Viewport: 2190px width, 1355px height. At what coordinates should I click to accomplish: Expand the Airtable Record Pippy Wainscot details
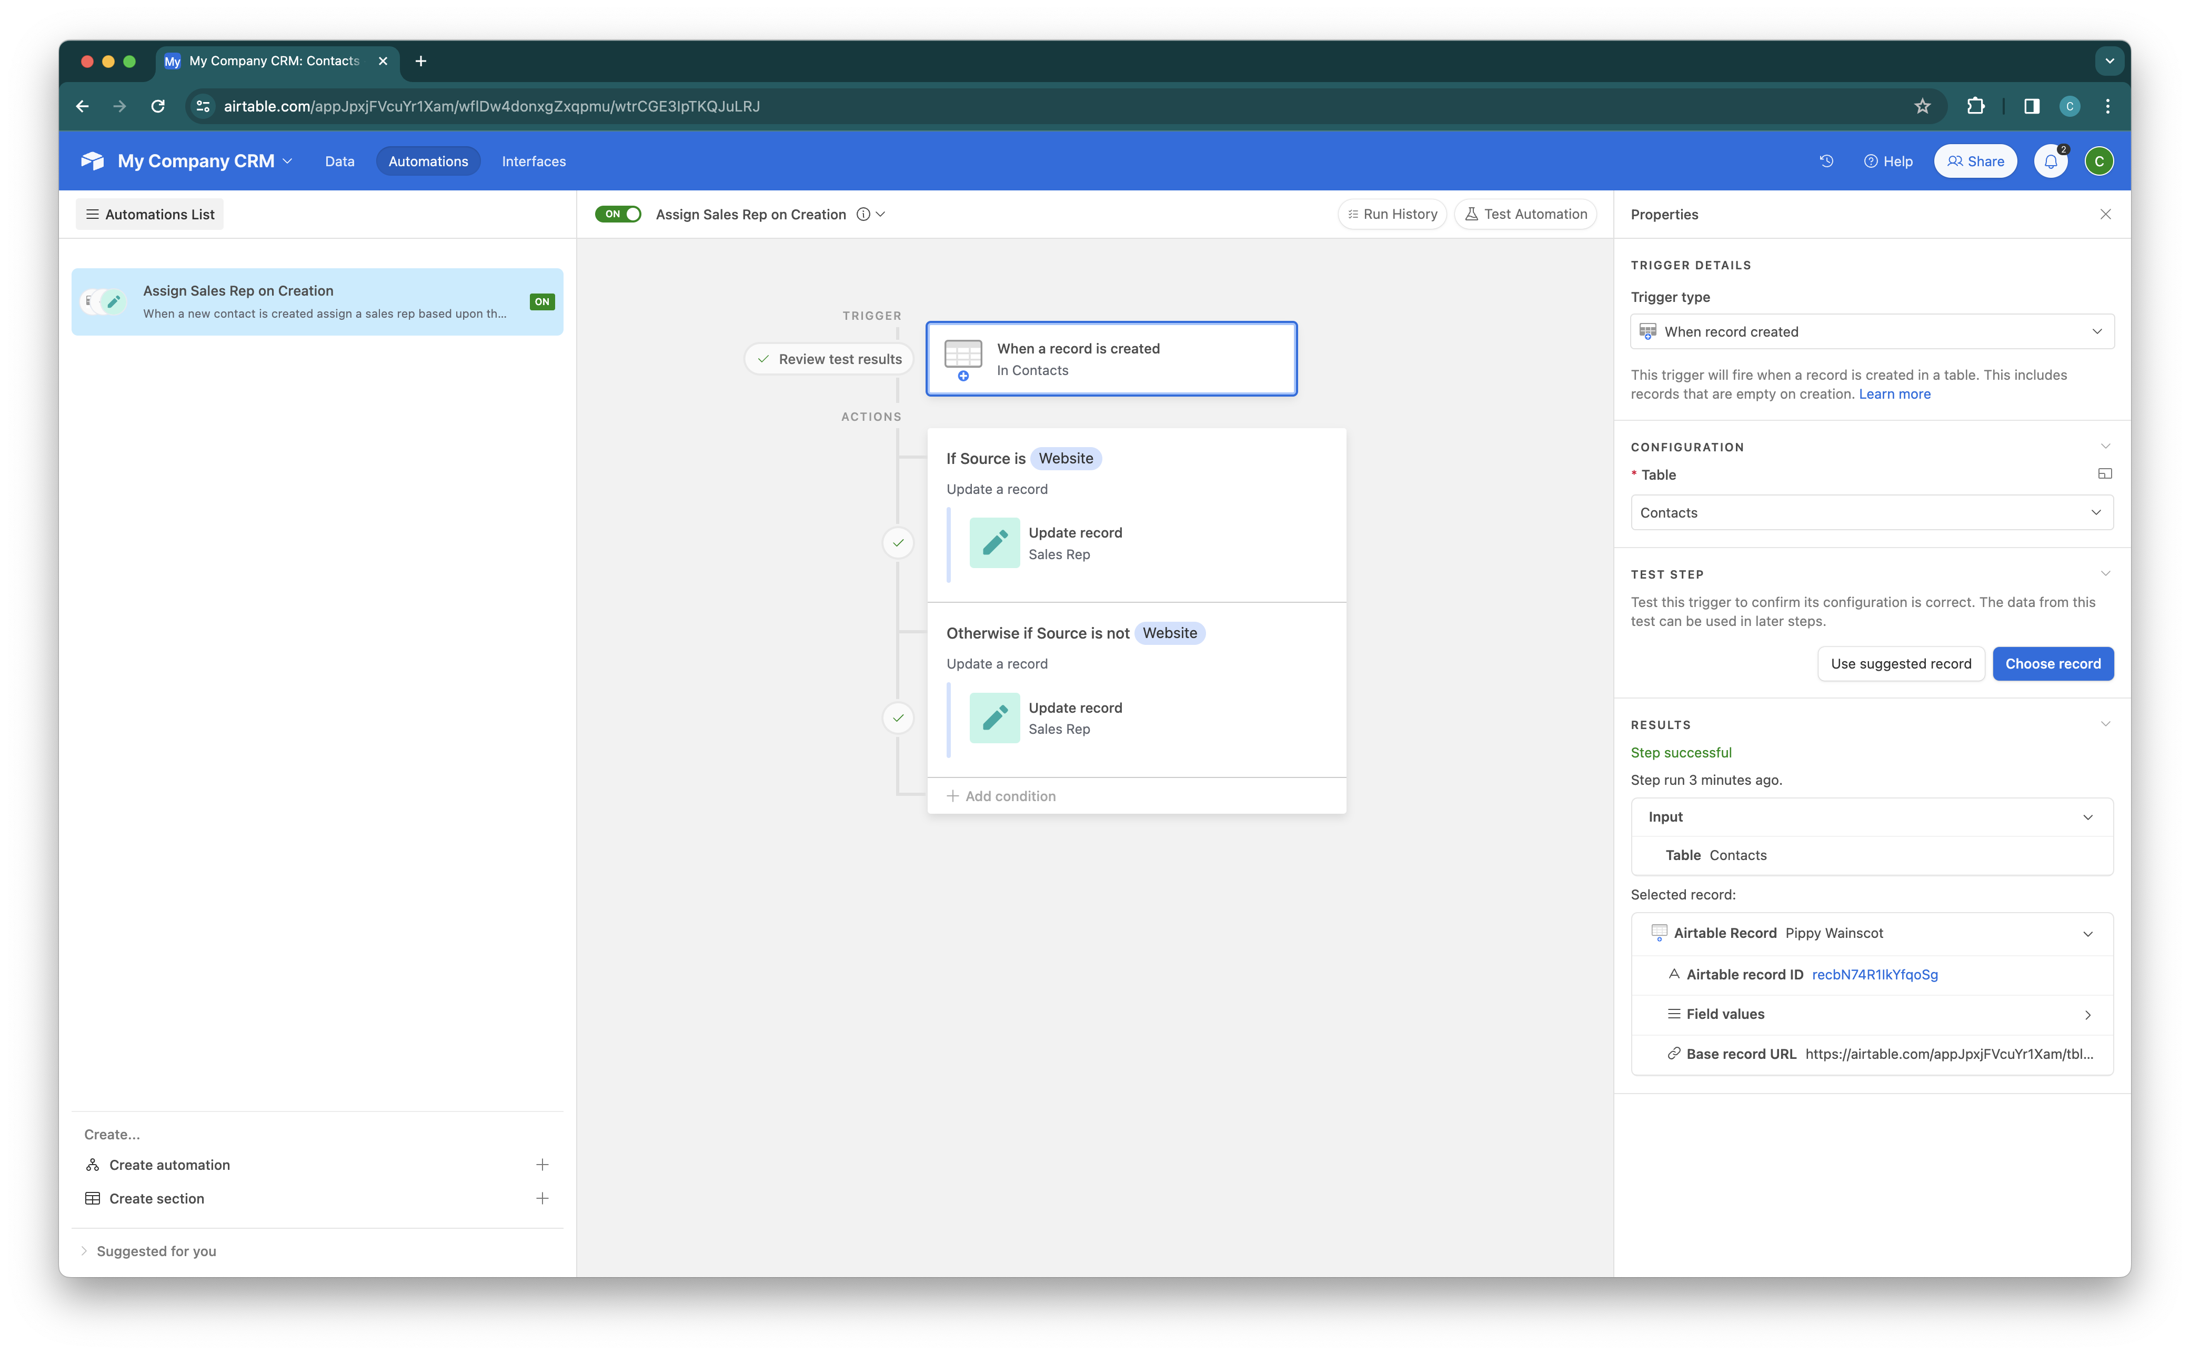(x=2088, y=933)
